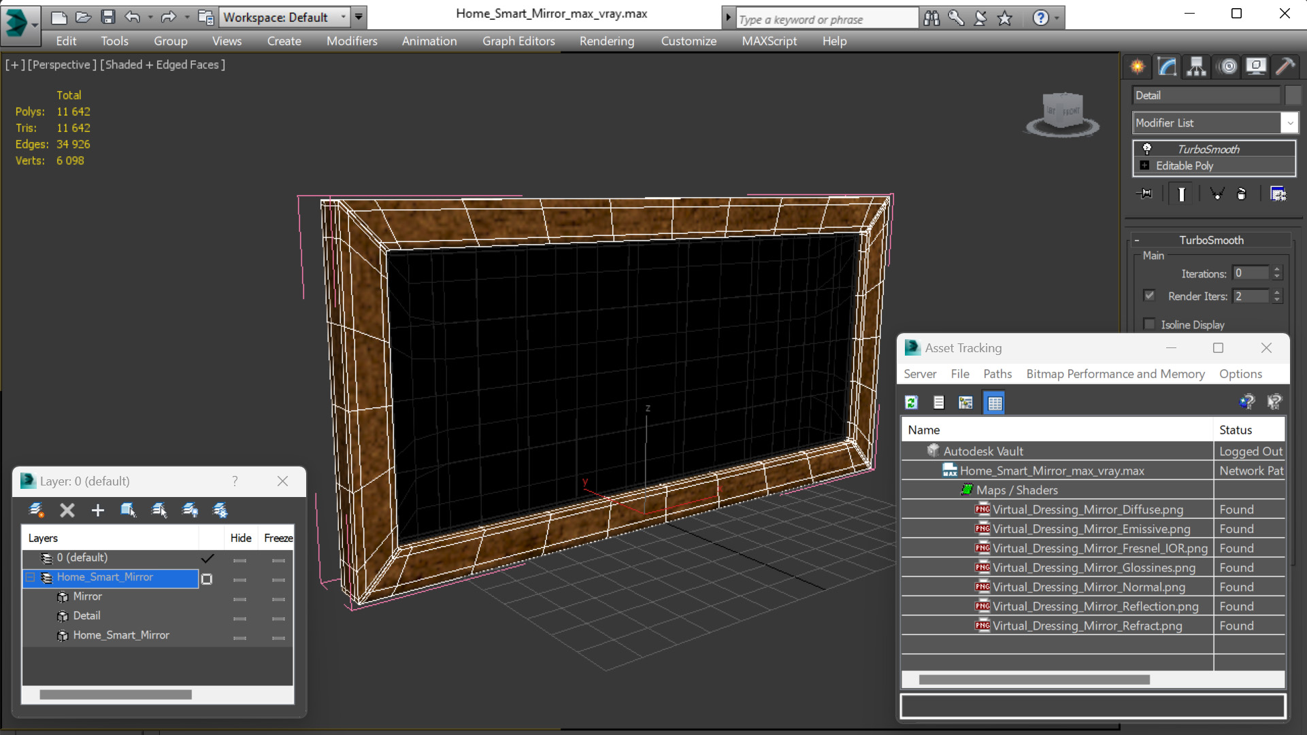
Task: Click the Layer window horizontal scrollbar
Action: pos(116,695)
